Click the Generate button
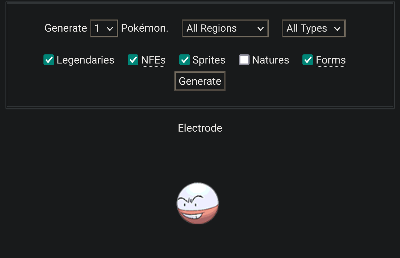400x258 pixels. (x=200, y=81)
